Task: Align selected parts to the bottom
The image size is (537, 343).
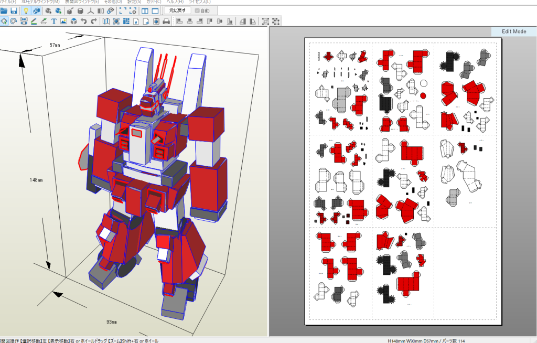Action: (230, 22)
